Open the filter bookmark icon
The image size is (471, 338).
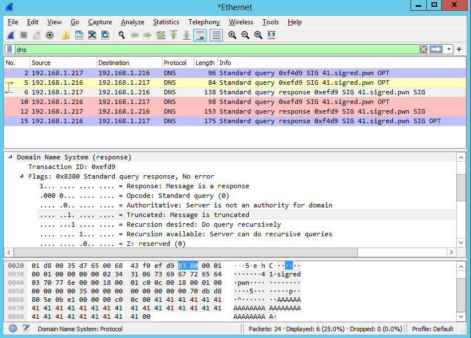(10, 49)
